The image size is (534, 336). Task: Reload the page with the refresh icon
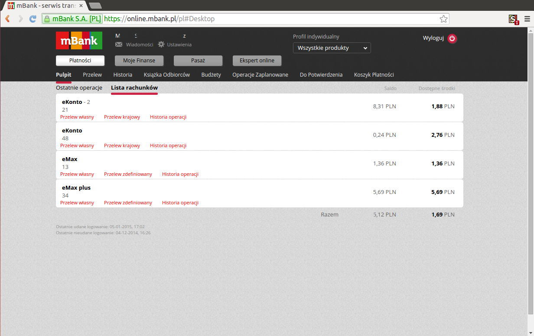[33, 19]
